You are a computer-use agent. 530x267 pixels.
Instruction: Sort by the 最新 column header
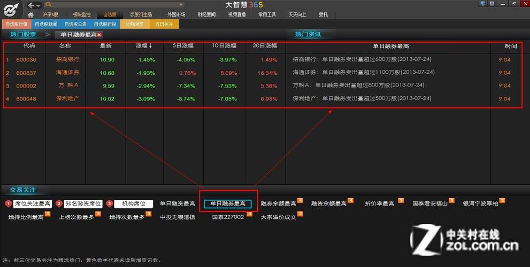click(105, 45)
